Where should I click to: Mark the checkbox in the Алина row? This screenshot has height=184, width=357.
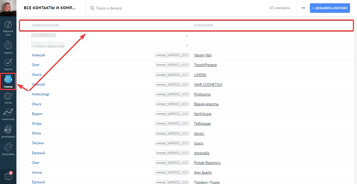click(x=26, y=172)
